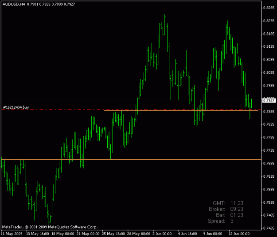Click the 0.7835 price scale label

click(269, 124)
